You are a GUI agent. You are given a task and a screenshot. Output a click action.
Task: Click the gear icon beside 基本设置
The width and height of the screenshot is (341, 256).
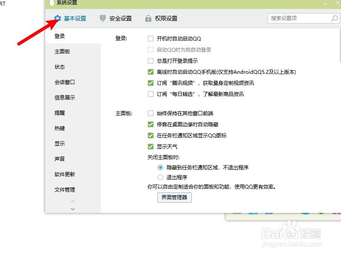coord(58,18)
